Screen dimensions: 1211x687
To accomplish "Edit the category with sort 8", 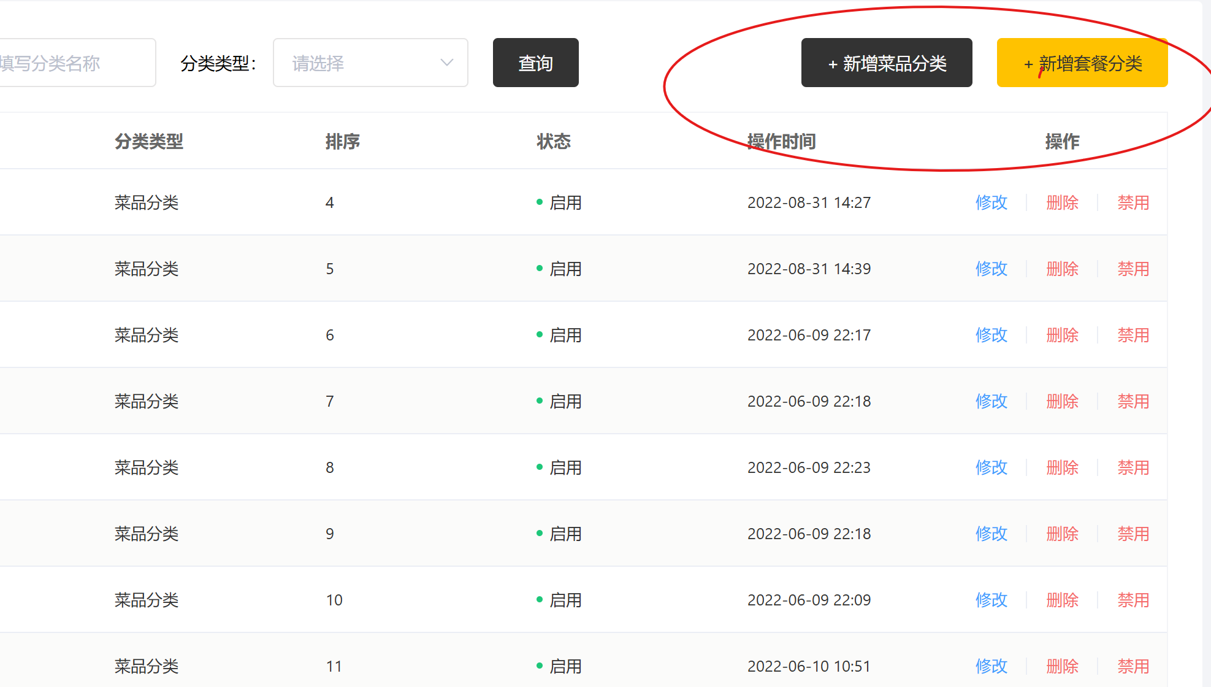I will pyautogui.click(x=991, y=467).
